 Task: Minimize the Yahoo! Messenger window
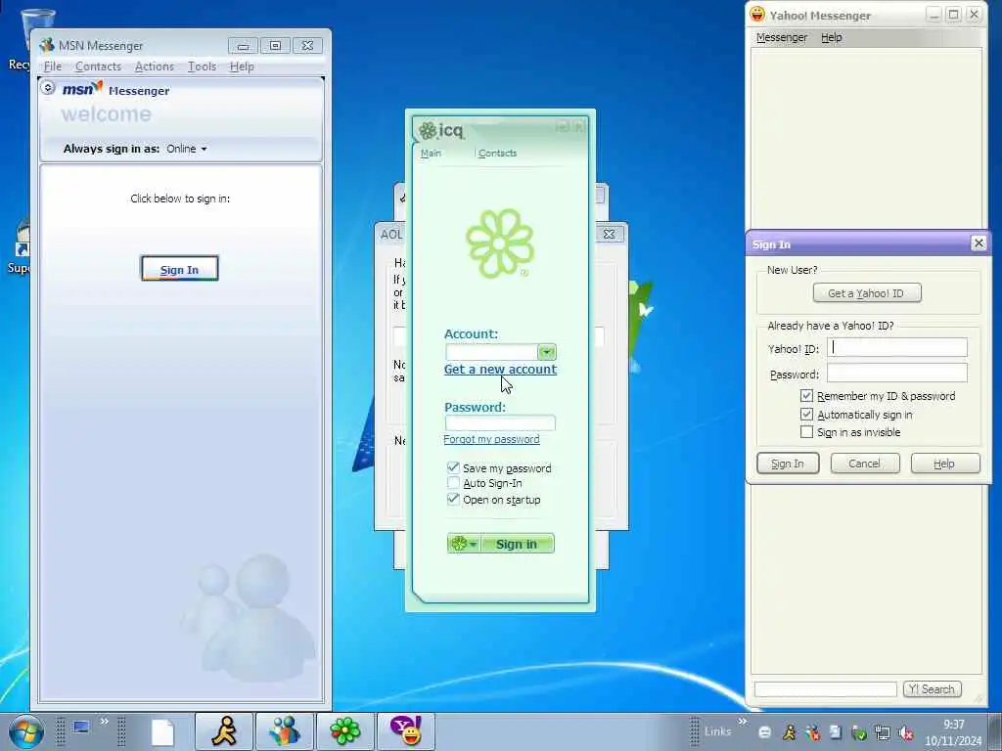(x=934, y=14)
